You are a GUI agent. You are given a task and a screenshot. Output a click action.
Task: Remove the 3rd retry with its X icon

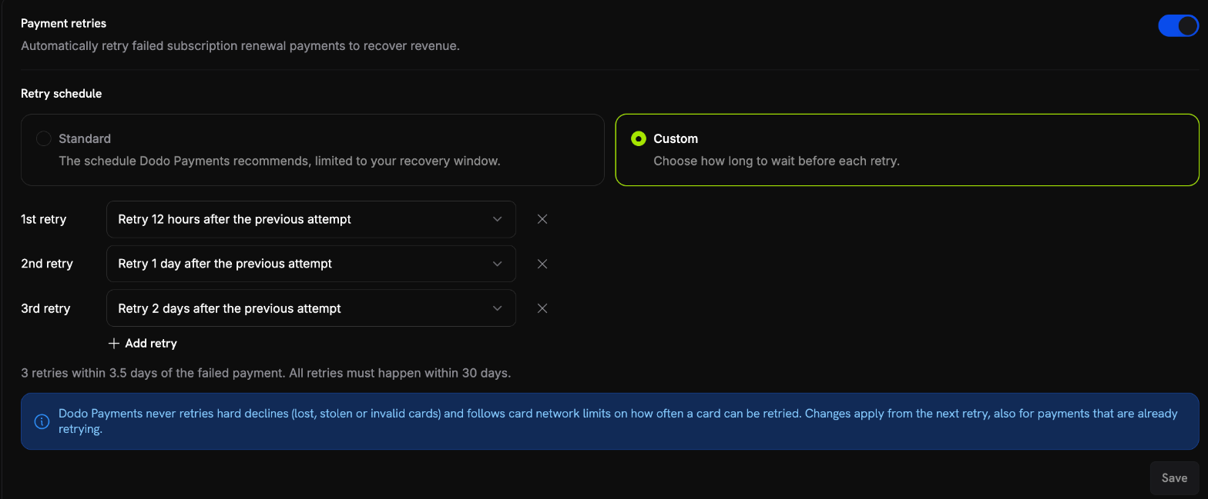click(542, 308)
